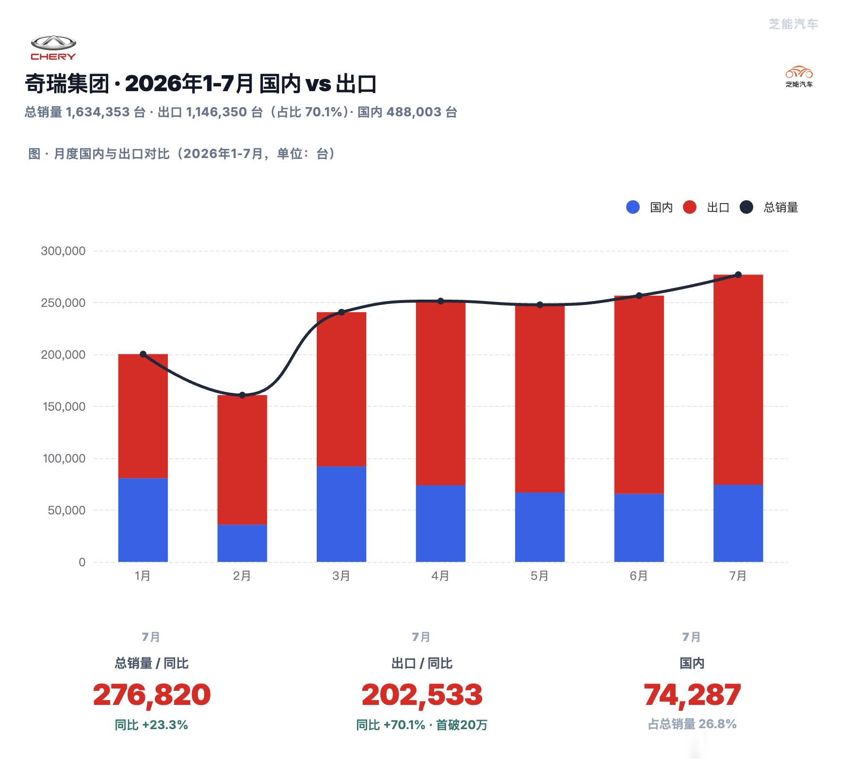This screenshot has width=842, height=766.
Task: Select the 7月 export red bar
Action: [x=738, y=380]
